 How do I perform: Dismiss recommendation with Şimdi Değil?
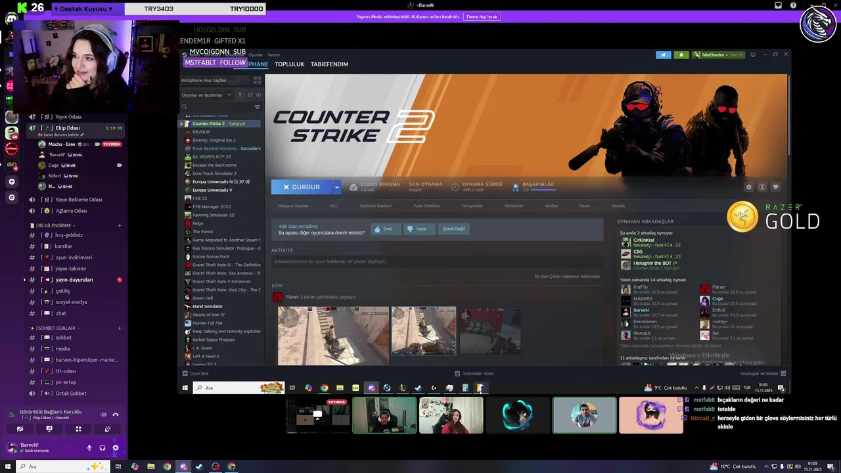tap(453, 229)
